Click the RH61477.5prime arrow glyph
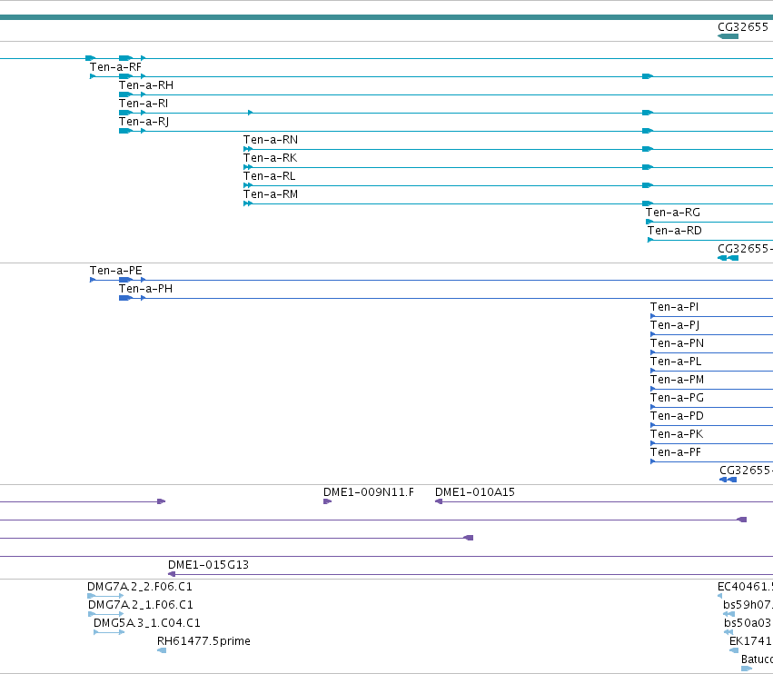Image resolution: width=773 pixels, height=674 pixels. (x=162, y=650)
